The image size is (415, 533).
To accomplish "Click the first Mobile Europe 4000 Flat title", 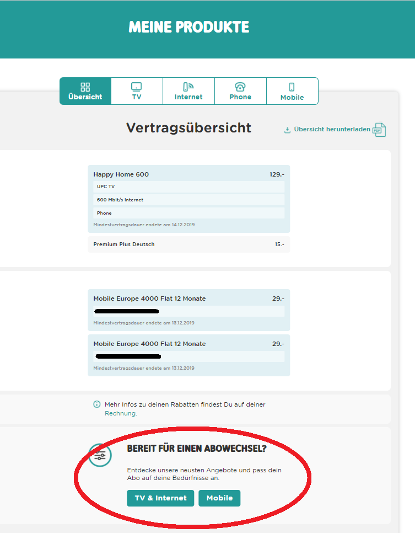I will pos(149,299).
